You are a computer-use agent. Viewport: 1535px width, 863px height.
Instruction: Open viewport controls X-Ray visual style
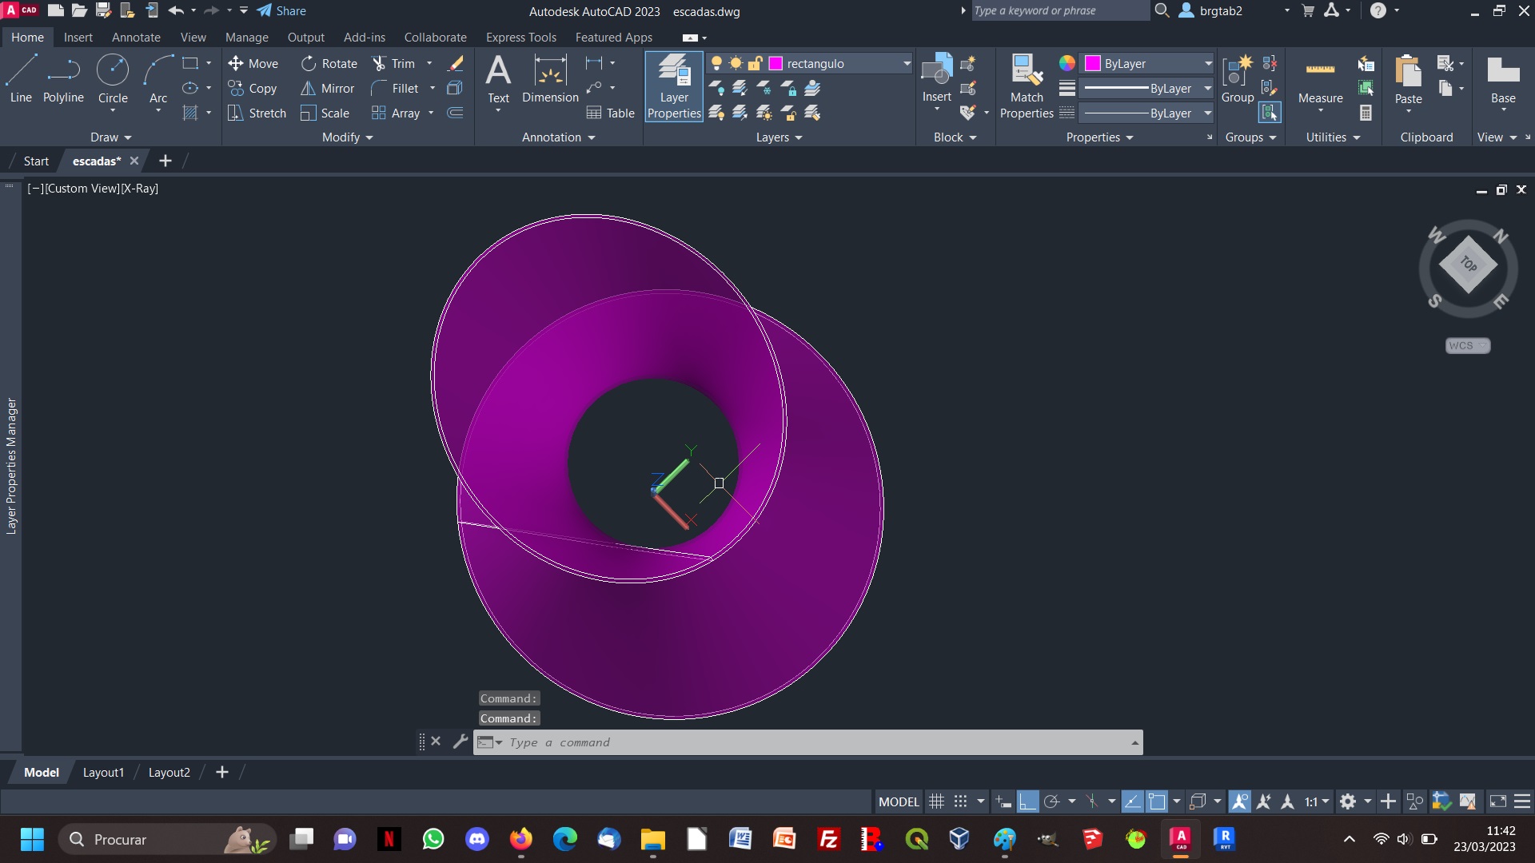point(140,189)
